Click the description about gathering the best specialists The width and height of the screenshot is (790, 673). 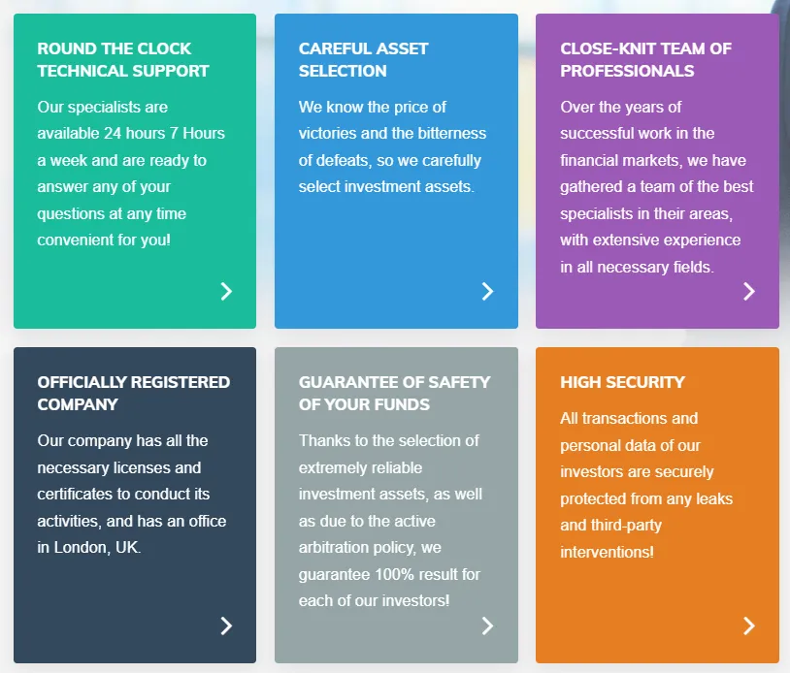coord(656,186)
